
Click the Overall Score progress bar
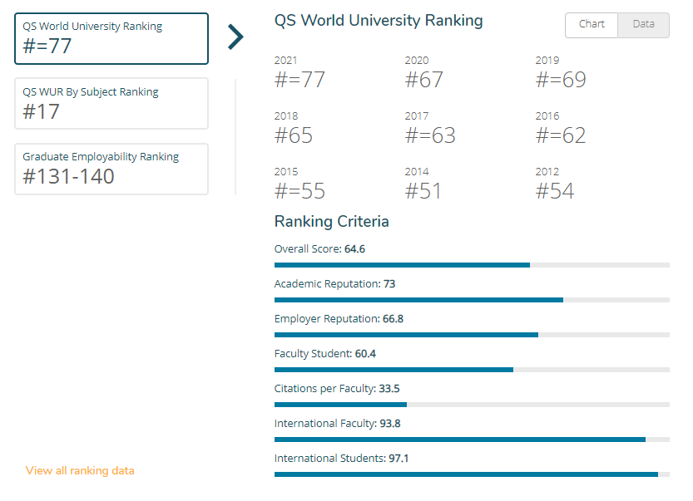point(472,265)
